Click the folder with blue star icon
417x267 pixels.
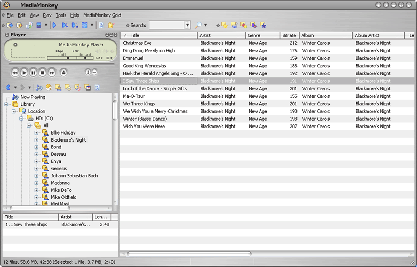(263, 25)
